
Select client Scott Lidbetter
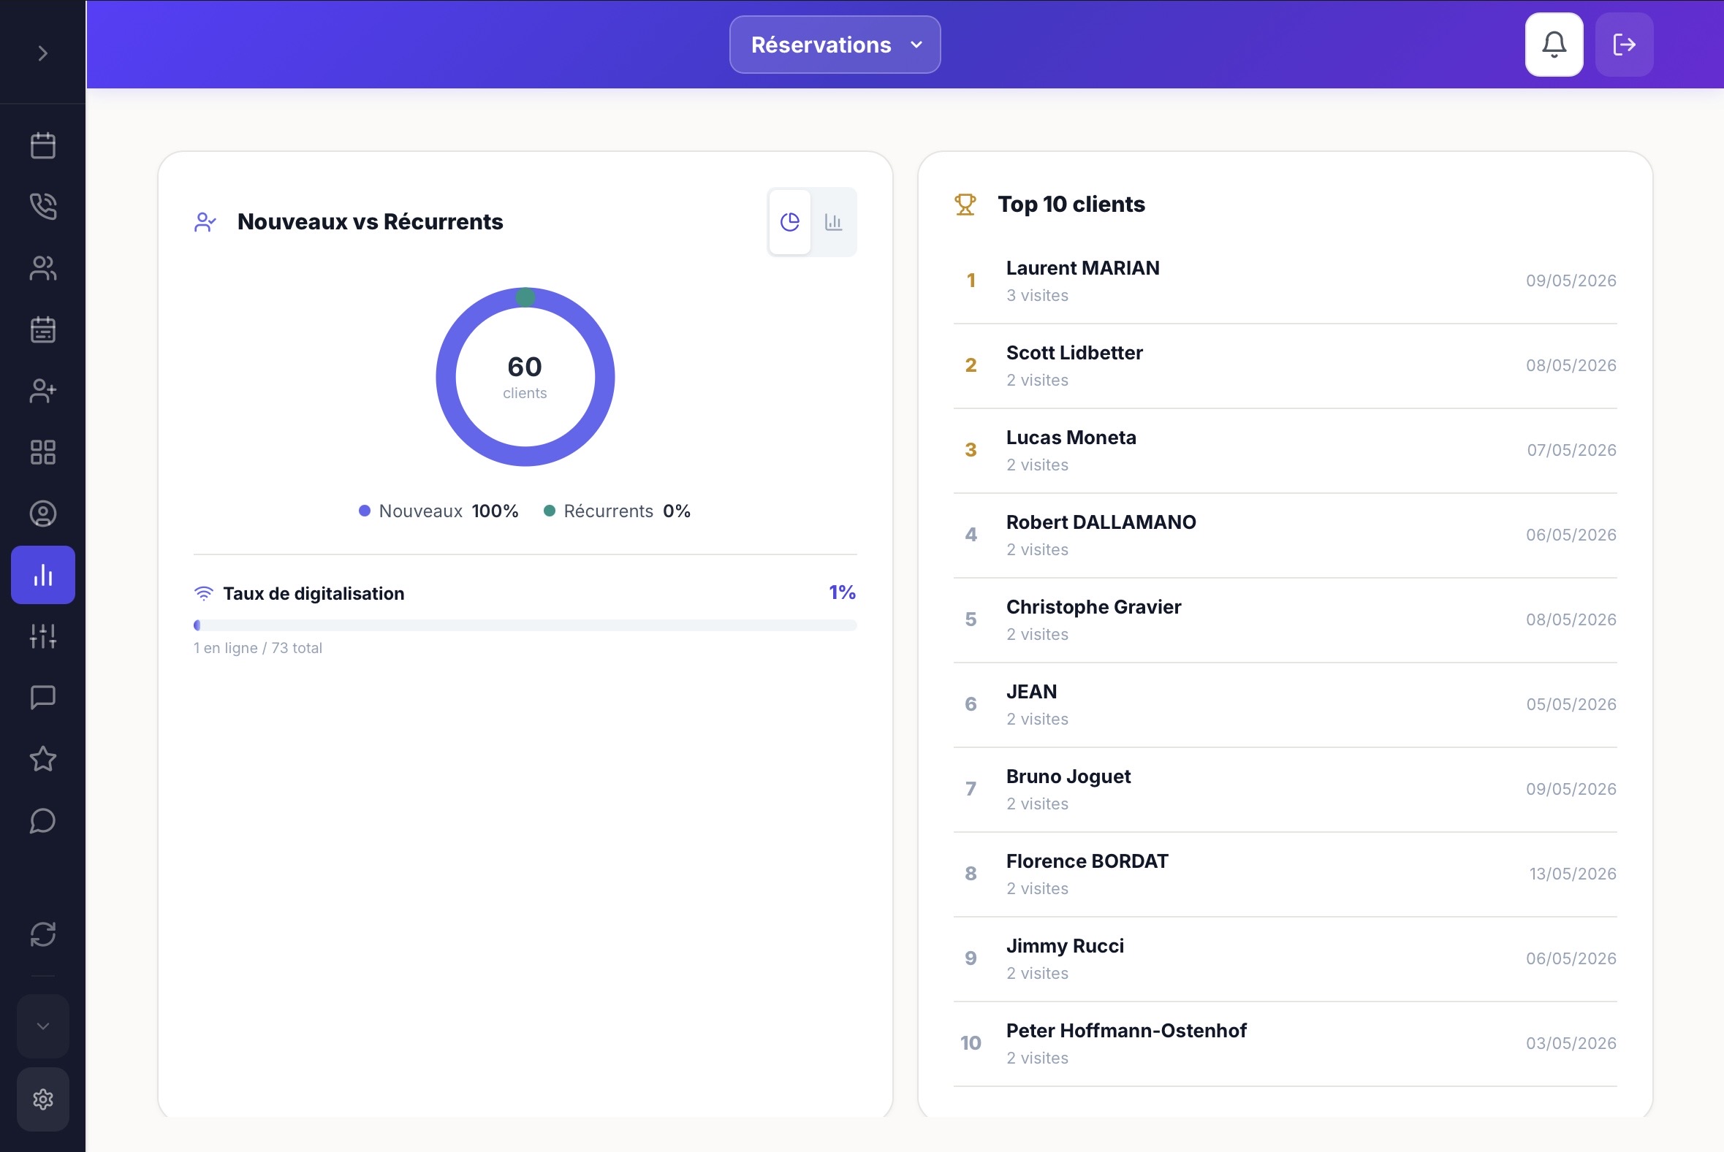pyautogui.click(x=1286, y=366)
